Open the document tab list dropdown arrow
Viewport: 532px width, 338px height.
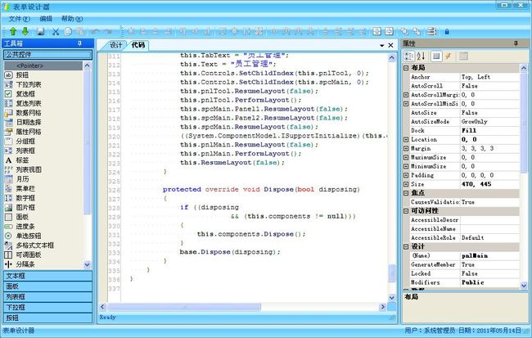pyautogui.click(x=382, y=45)
